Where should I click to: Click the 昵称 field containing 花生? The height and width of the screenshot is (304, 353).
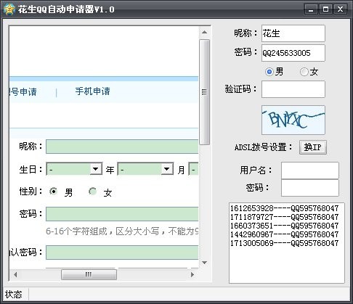tap(293, 33)
